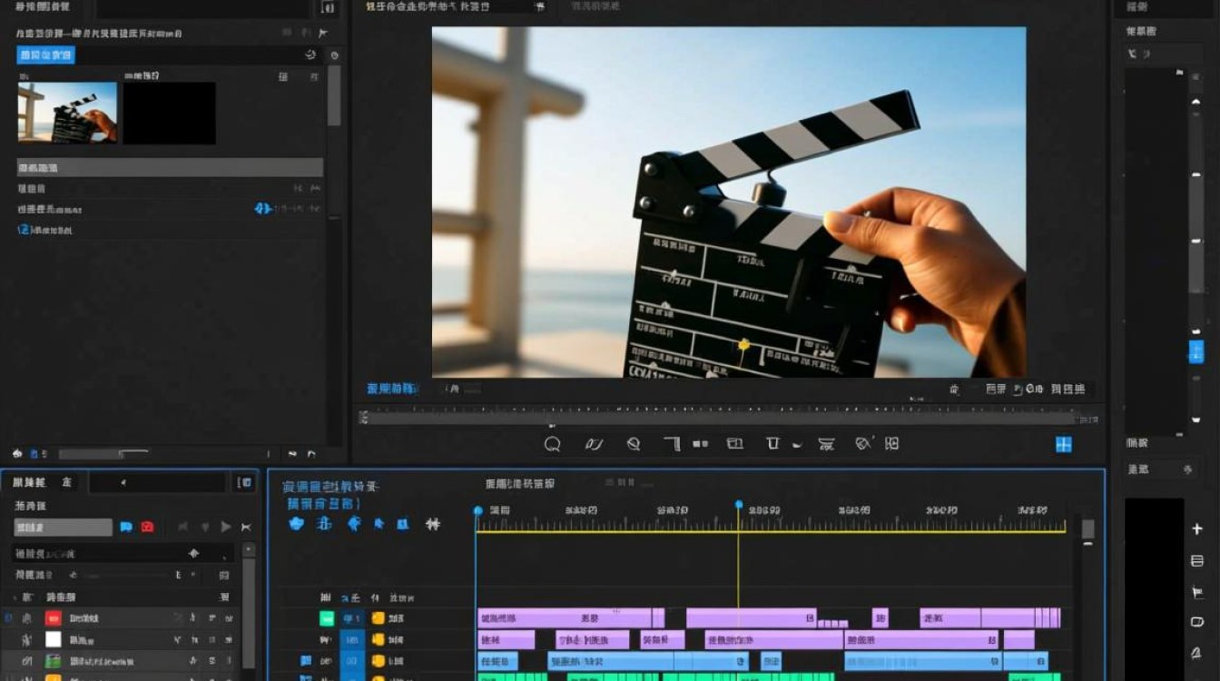Click the blue slider handle in the right panel
Image resolution: width=1220 pixels, height=681 pixels.
[x=1196, y=351]
